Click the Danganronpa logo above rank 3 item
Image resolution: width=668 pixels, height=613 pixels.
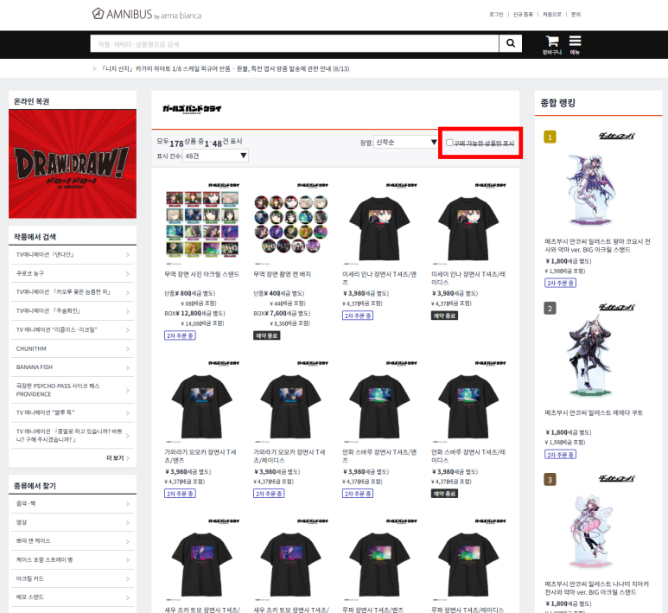(616, 478)
